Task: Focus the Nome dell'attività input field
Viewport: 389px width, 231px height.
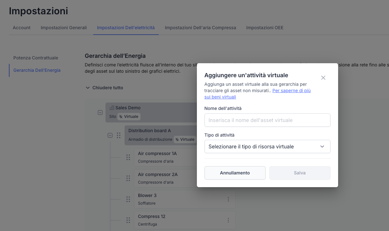Action: (267, 120)
